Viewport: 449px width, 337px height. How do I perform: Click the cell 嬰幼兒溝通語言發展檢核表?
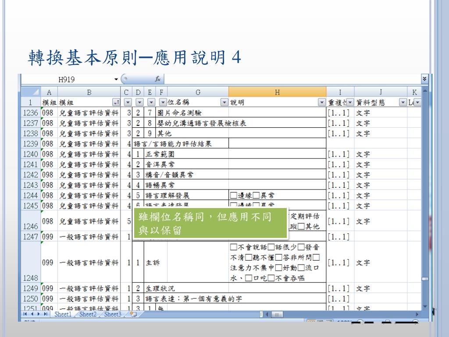(x=202, y=123)
